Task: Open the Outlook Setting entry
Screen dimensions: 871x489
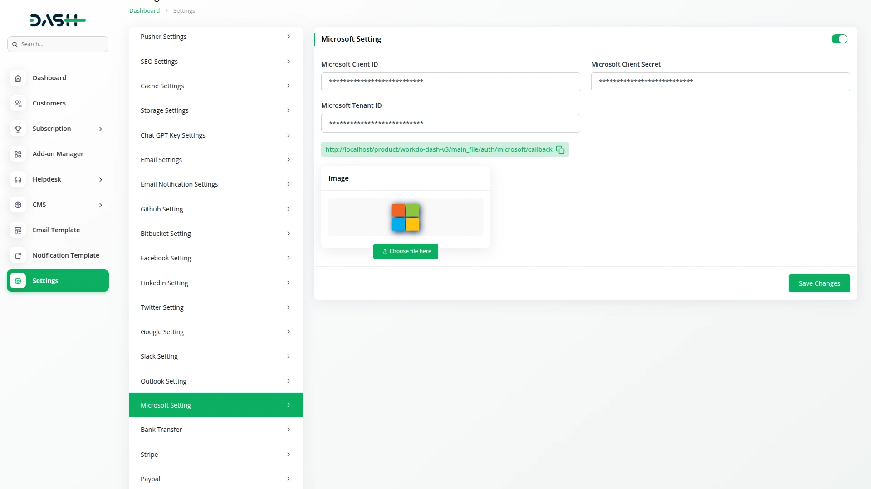Action: (163, 381)
